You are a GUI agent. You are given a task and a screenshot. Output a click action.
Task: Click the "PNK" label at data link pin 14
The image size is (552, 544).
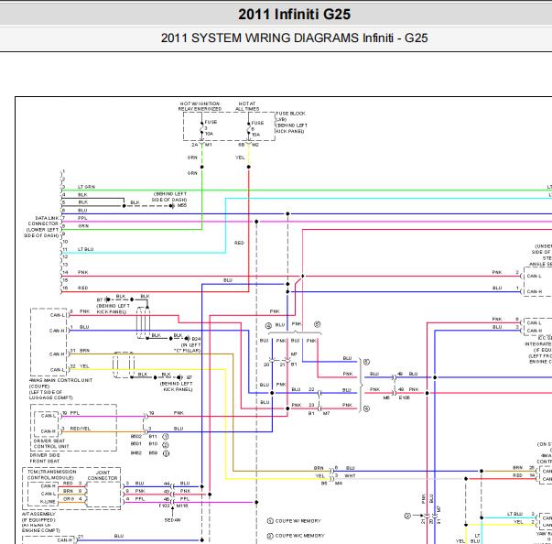pos(83,272)
